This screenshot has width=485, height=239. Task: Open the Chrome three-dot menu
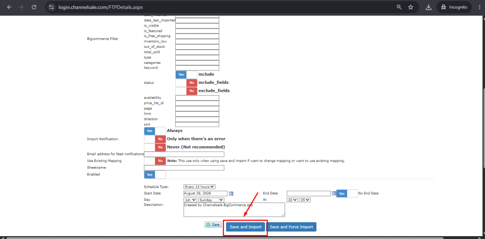(478, 7)
